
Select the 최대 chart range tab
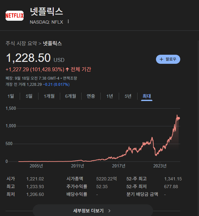coord(147,96)
